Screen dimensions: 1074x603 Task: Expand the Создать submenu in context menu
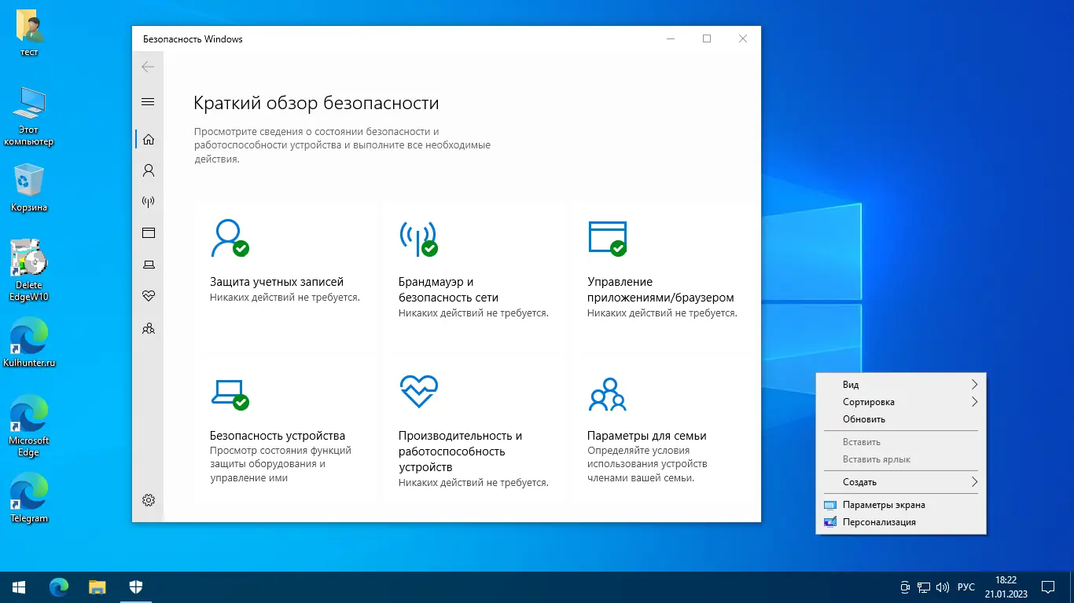[900, 481]
